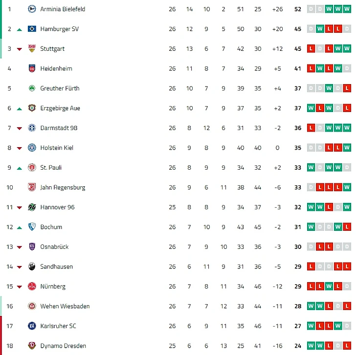Click the Hamburger SV club logo
This screenshot has height=355, width=357.
pos(32,29)
